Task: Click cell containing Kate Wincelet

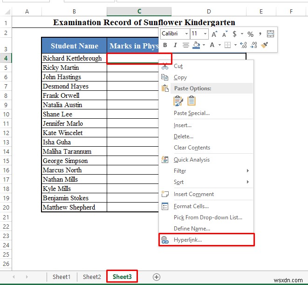Action: [74, 133]
